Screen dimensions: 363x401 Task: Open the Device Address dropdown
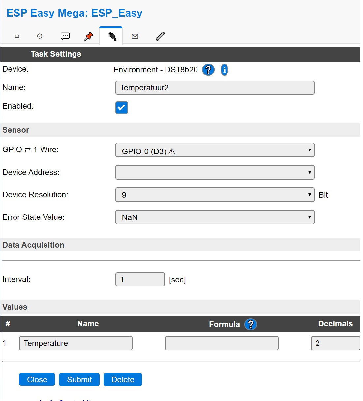215,172
